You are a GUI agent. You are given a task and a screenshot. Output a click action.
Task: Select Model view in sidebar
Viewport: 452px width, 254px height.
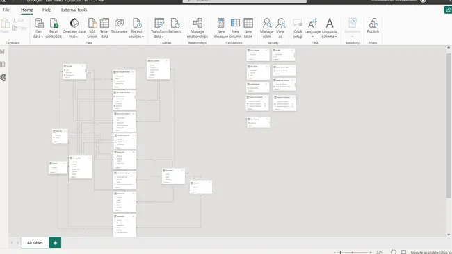click(3, 77)
